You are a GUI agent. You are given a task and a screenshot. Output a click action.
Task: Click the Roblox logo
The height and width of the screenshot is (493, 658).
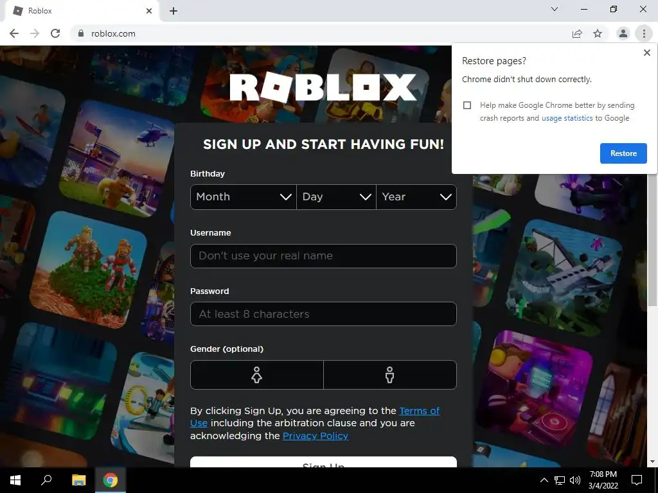[323, 87]
